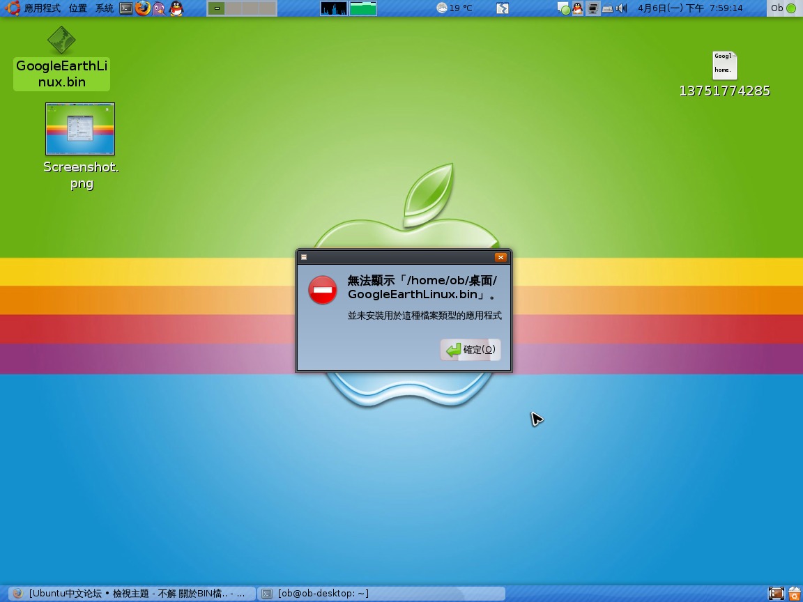
Task: Switch to the fourth workspace in the switcher
Action: [x=268, y=8]
